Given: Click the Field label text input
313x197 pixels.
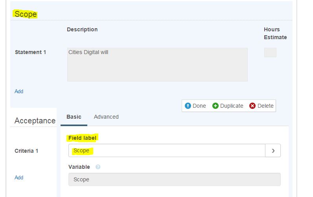Looking at the screenshot, I should [x=167, y=150].
